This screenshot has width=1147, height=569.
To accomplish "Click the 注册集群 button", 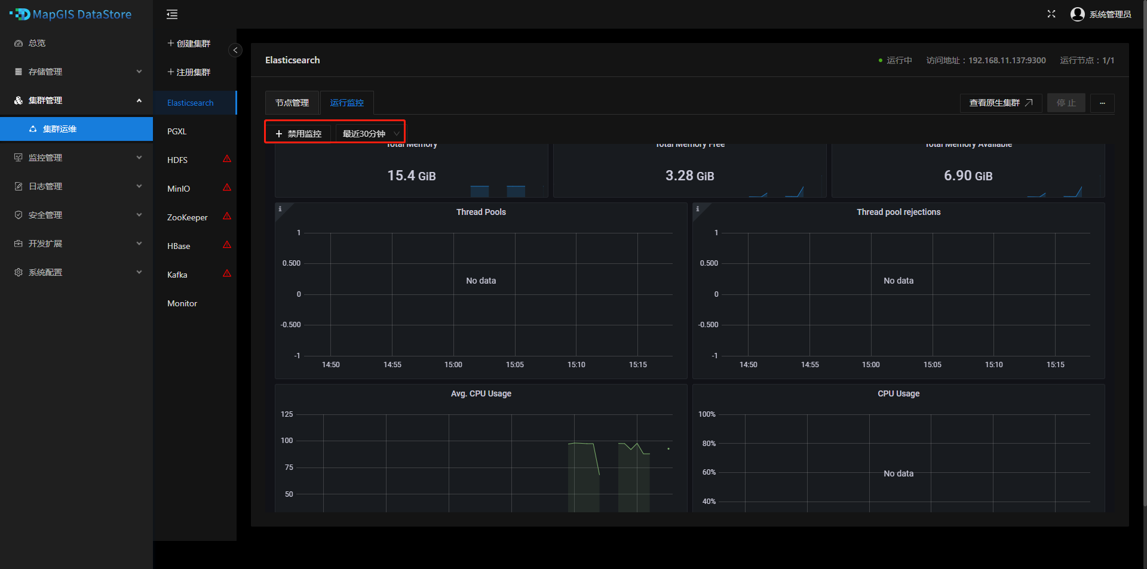I will click(x=189, y=72).
